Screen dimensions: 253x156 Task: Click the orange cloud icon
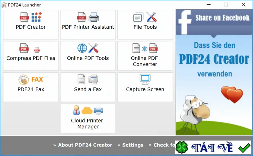(x=87, y=111)
